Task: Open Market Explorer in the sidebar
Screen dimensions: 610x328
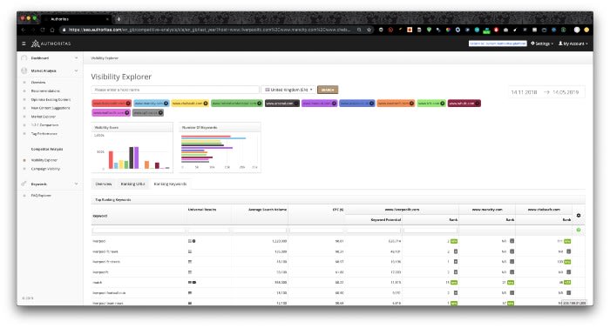Action: (x=44, y=117)
